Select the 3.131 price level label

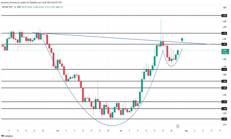point(224,69)
